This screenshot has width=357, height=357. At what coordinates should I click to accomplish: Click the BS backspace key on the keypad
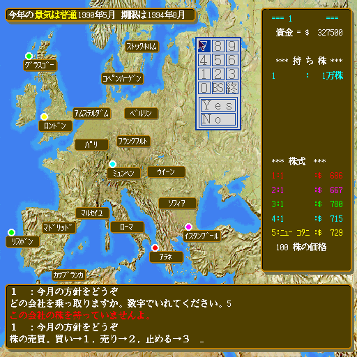click(218, 88)
